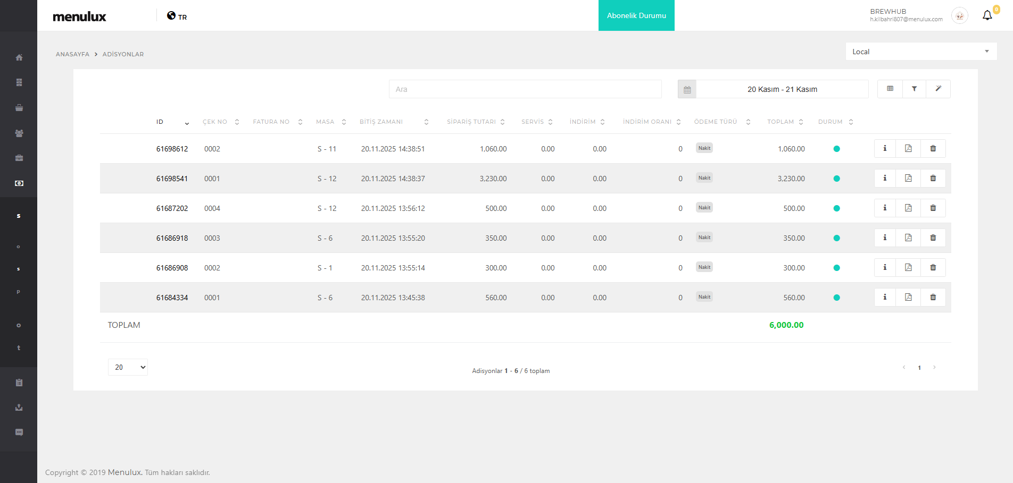Viewport: 1013px width, 483px height.
Task: Delete order 61698612 with trash icon
Action: point(933,149)
